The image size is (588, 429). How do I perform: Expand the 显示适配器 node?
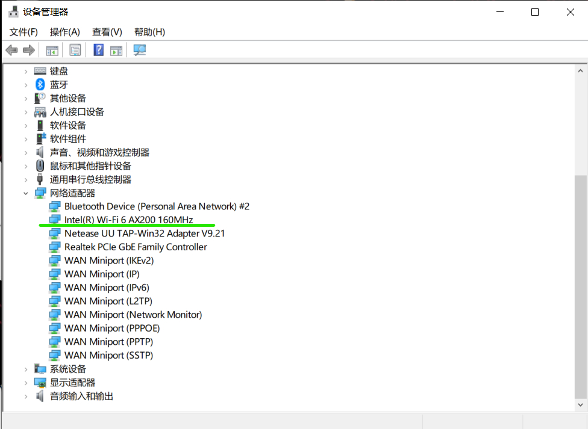26,383
